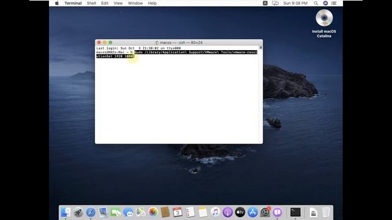392x220 pixels.
Task: Open Notification Center list icon
Action: click(334, 3)
